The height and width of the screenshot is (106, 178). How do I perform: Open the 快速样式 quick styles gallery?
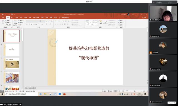[105, 22]
